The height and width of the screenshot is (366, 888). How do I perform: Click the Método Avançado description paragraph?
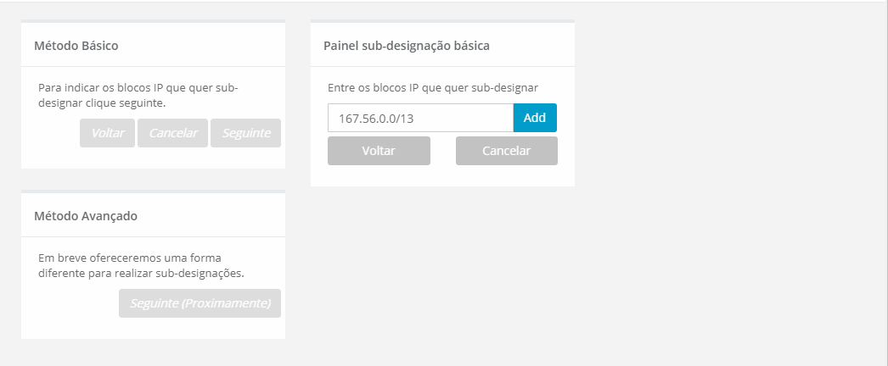click(x=140, y=265)
